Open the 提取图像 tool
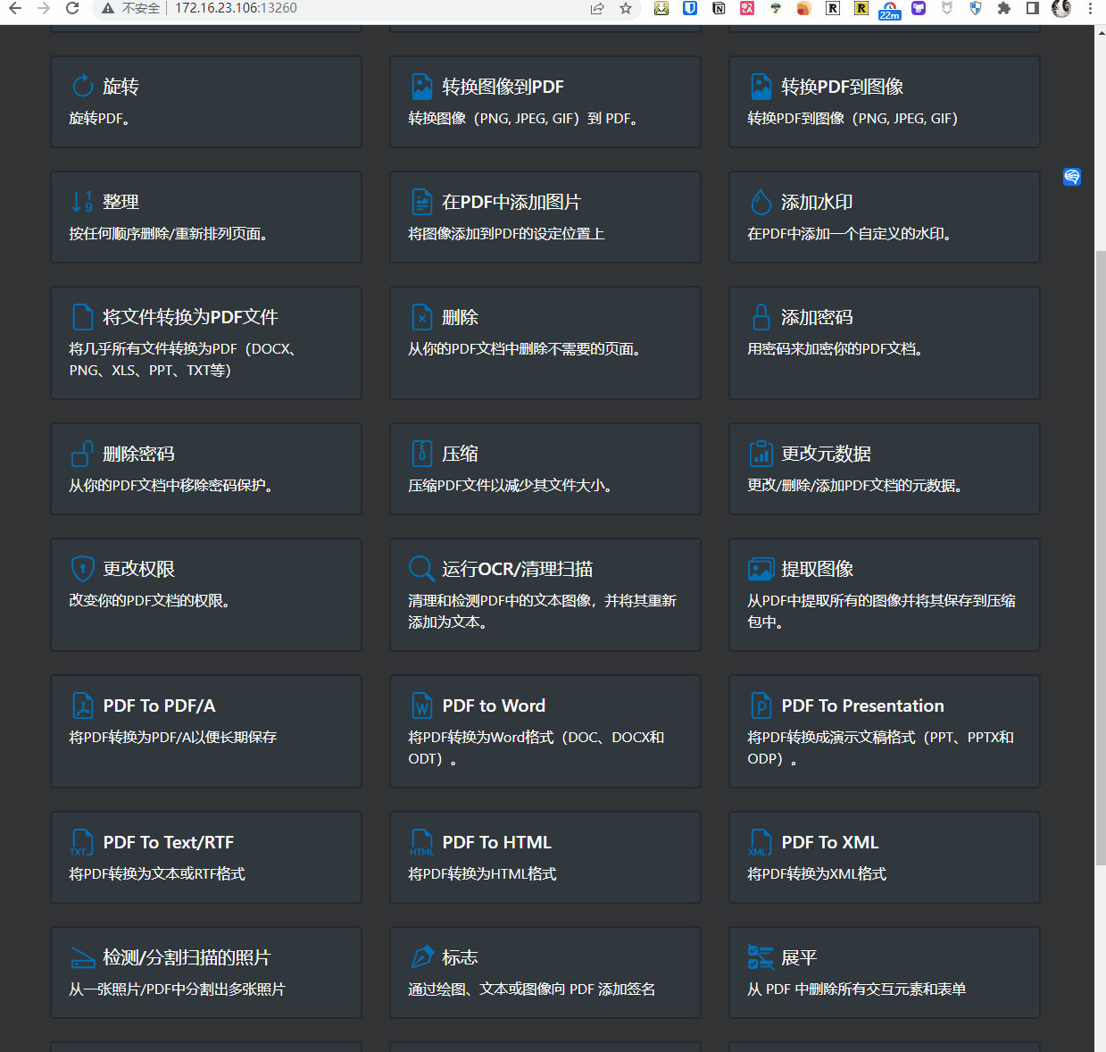Viewport: 1106px width, 1052px height. point(884,595)
